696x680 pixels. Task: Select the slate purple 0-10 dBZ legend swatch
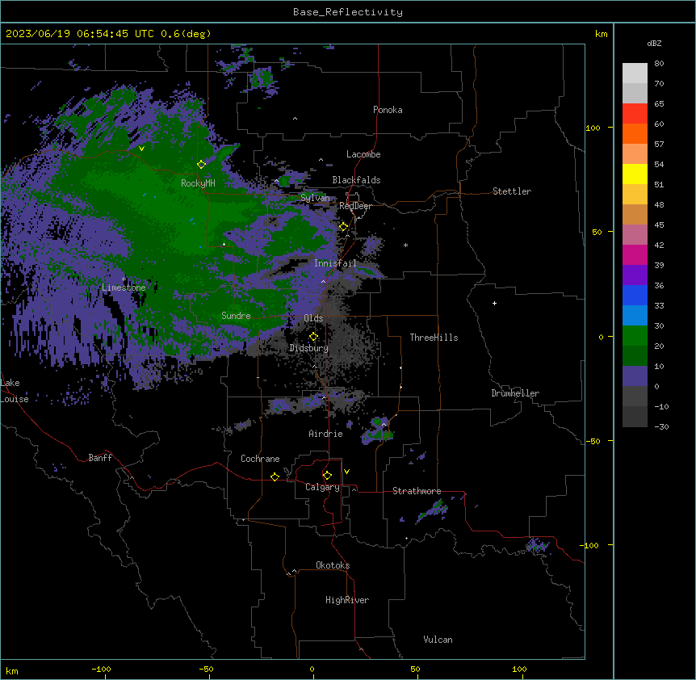(635, 376)
